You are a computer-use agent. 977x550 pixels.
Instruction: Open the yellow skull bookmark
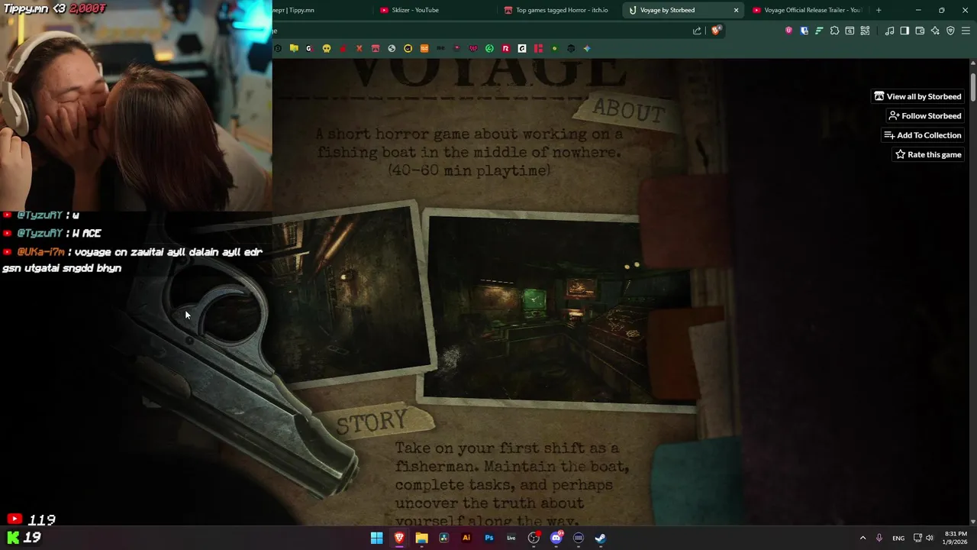[327, 48]
